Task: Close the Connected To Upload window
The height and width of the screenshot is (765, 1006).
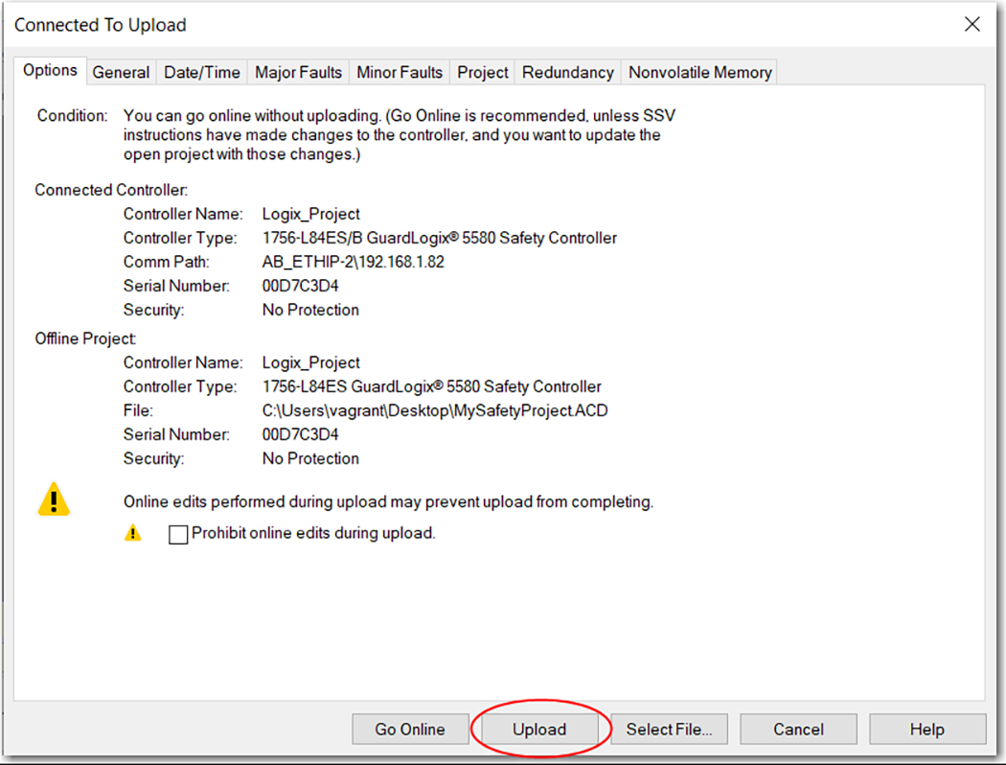Action: [x=972, y=25]
